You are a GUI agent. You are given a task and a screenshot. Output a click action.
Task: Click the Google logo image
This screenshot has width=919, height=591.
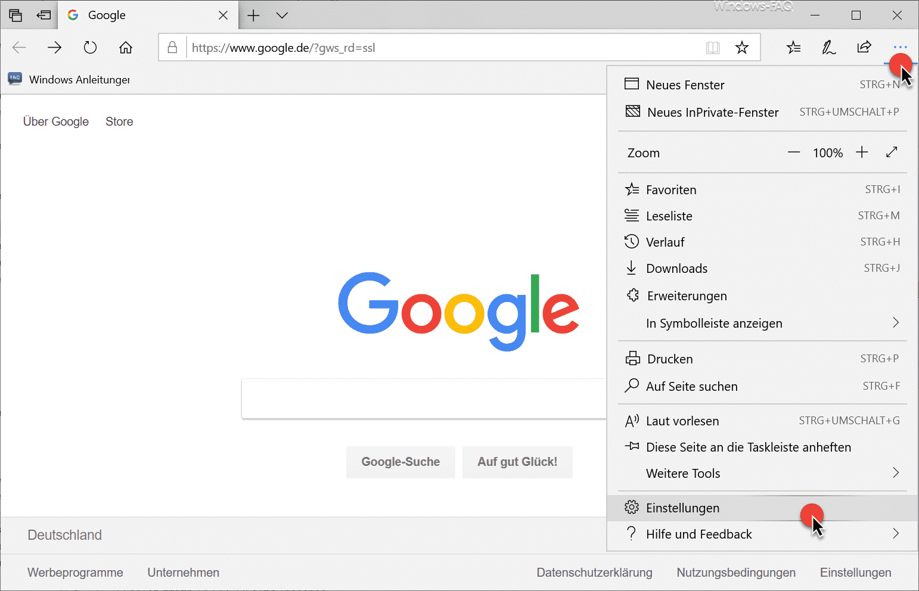(x=459, y=311)
